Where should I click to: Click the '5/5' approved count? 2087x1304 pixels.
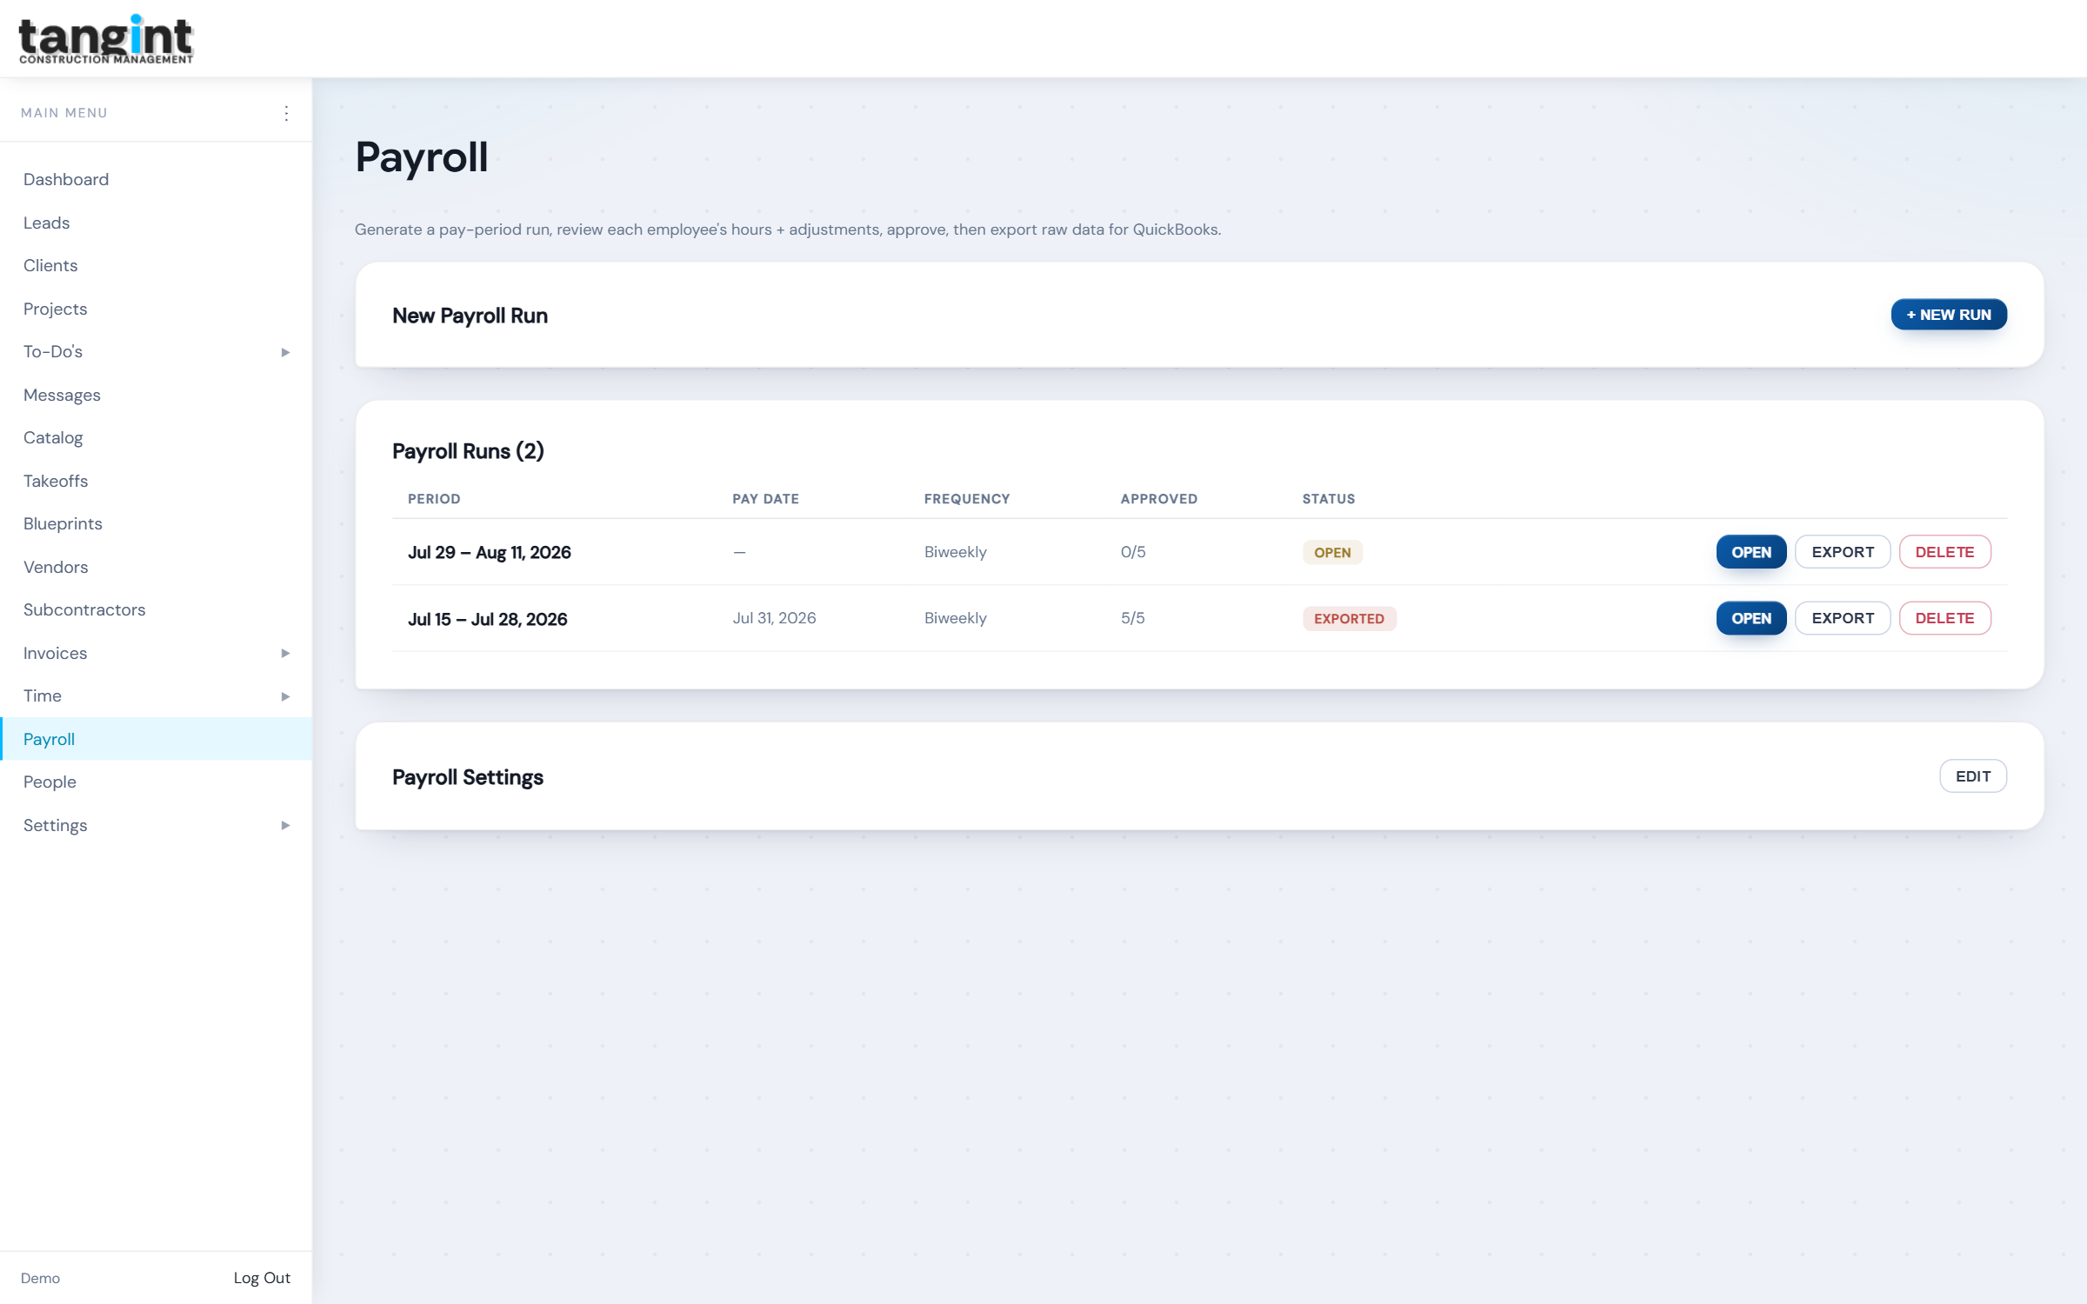[x=1133, y=618]
